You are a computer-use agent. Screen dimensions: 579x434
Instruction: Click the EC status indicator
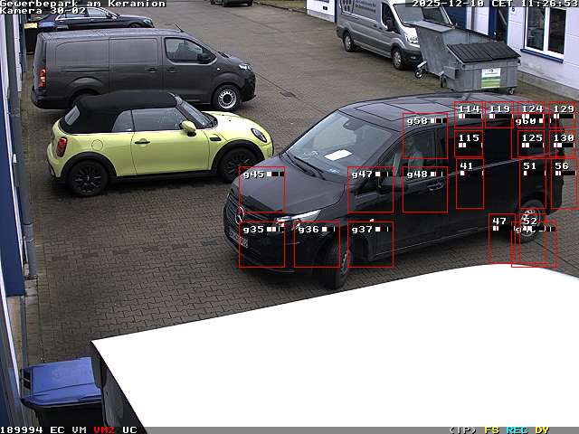tap(57, 429)
